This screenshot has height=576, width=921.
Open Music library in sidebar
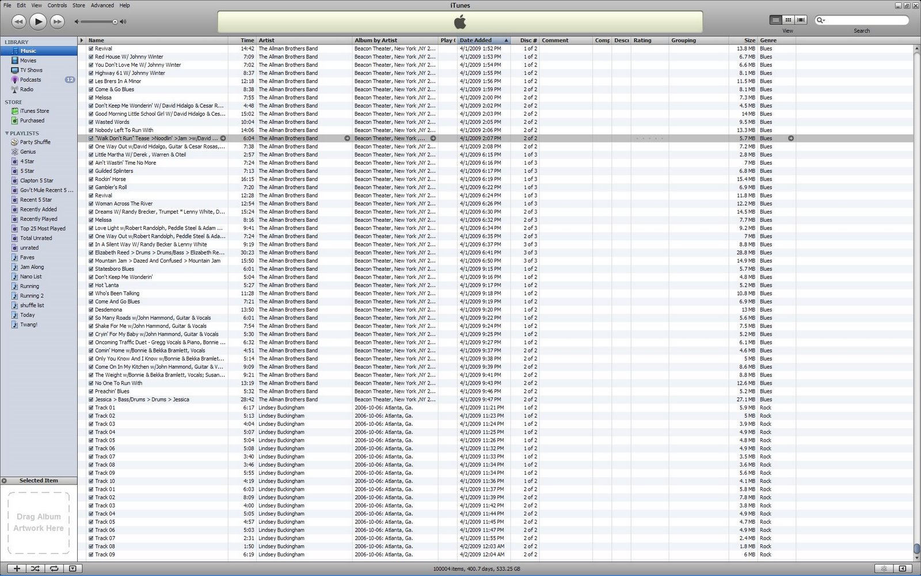tap(39, 51)
